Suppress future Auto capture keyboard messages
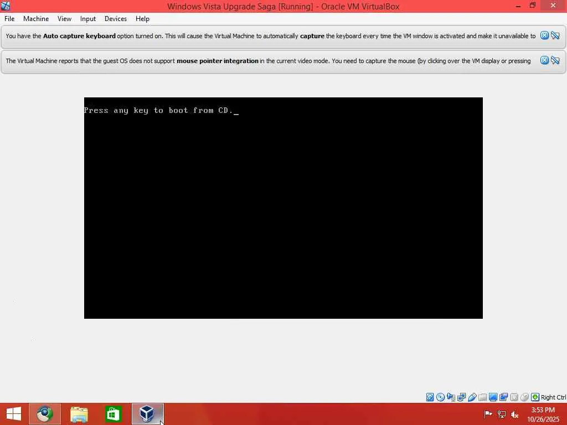567x425 pixels. tap(555, 35)
